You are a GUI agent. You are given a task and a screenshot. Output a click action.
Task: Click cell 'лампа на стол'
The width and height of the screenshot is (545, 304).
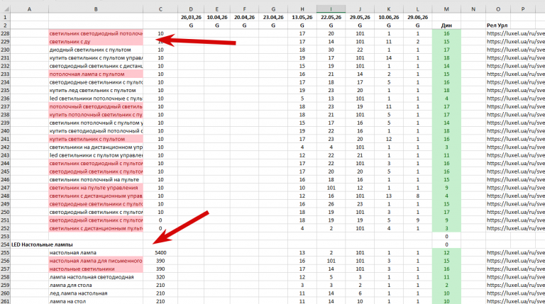tap(96, 301)
